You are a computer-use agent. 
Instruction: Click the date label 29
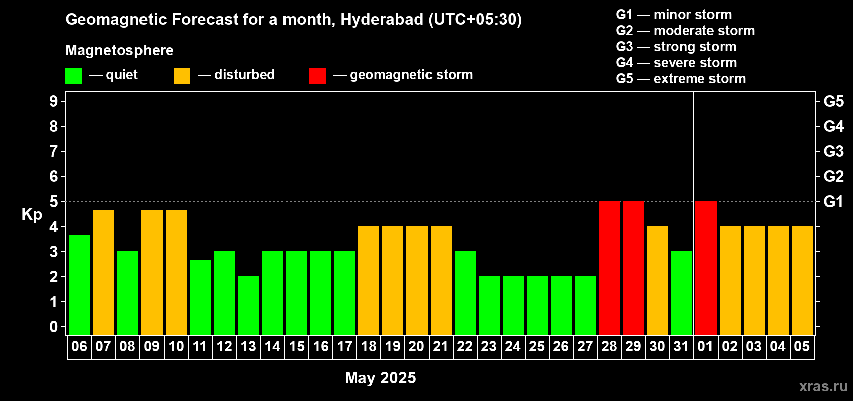point(633,346)
